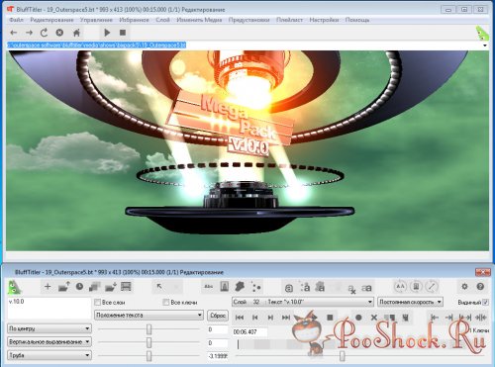Enable the 'Все слои' checkbox
495x367 pixels.
point(97,302)
